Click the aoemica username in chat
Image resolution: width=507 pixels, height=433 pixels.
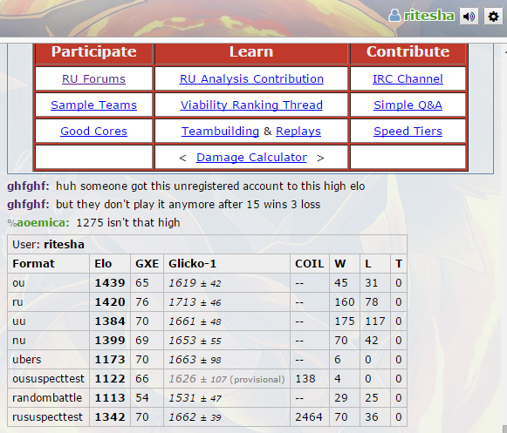[43, 223]
